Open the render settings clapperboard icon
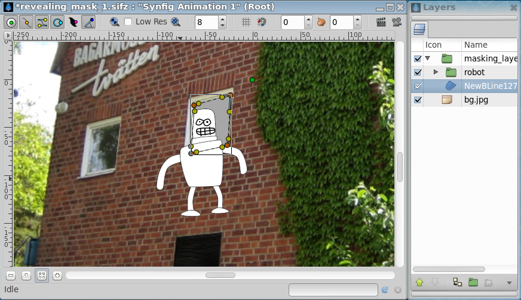This screenshot has height=300, width=521. (x=381, y=22)
